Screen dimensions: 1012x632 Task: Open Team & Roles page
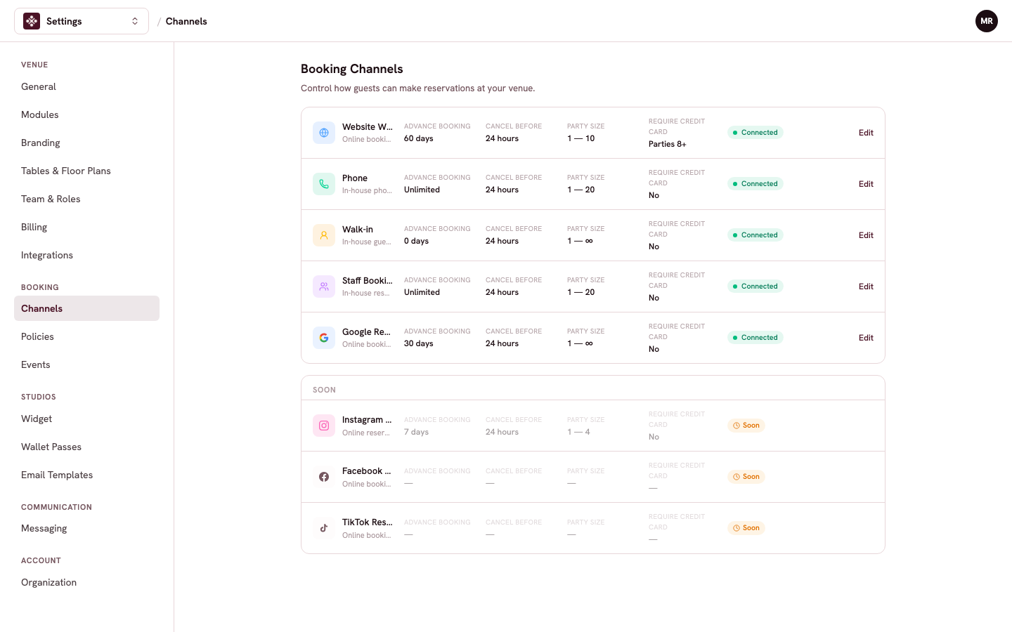86,199
